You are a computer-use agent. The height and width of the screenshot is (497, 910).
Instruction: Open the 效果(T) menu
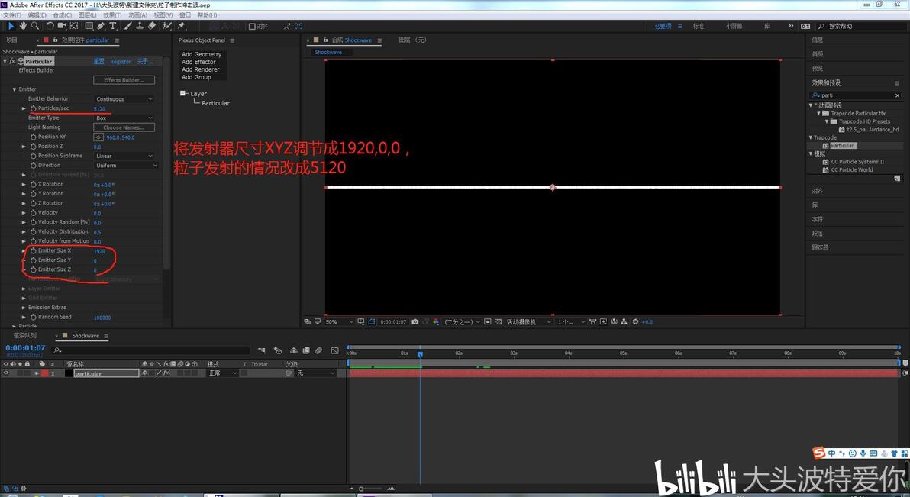tap(112, 15)
